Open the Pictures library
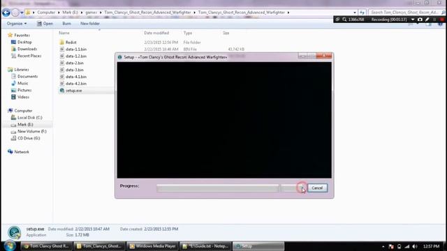 click(24, 90)
